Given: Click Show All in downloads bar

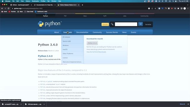Looking at the screenshot, I should tap(182, 104).
